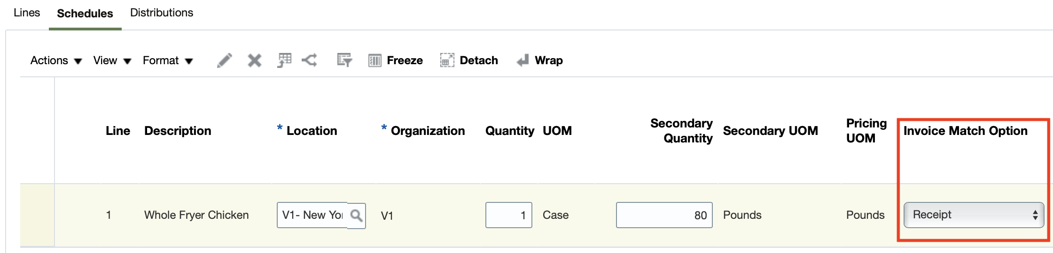The image size is (1053, 253).
Task: Detach the schedules table
Action: [469, 60]
